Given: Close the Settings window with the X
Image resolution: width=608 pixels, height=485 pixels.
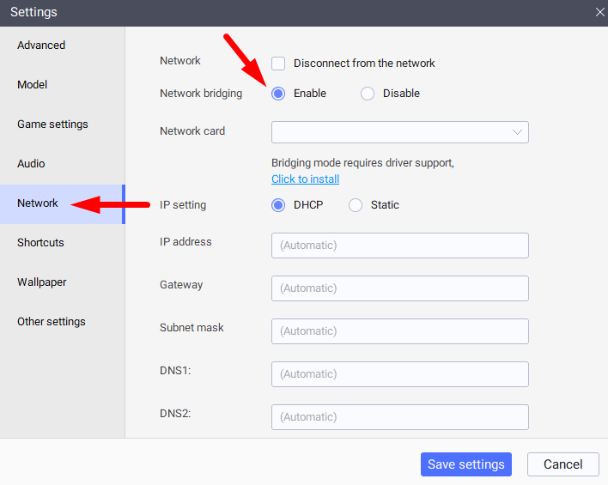Looking at the screenshot, I should click(599, 12).
